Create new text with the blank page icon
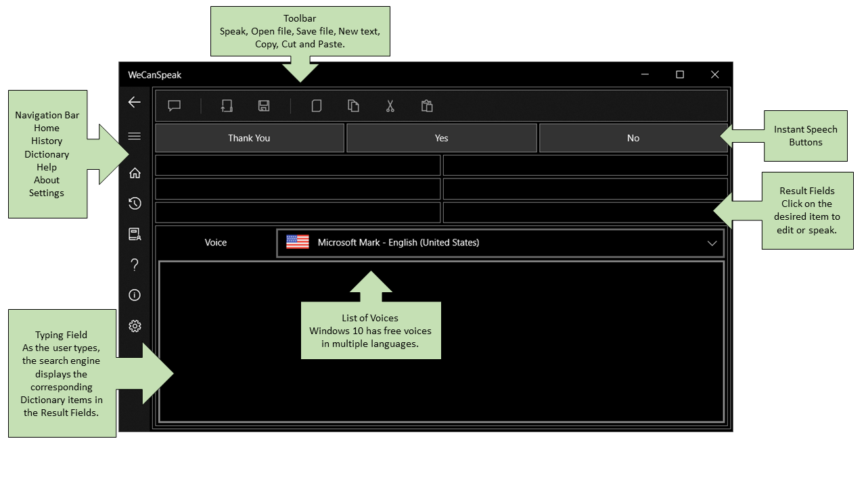866x487 pixels. (316, 106)
